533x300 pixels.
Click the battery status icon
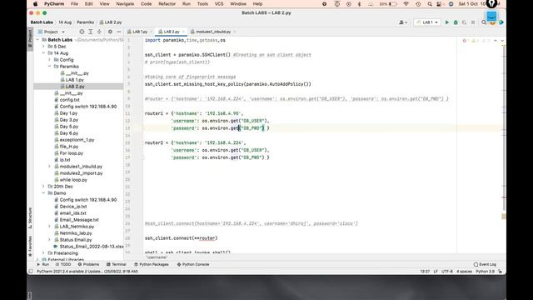392,4
